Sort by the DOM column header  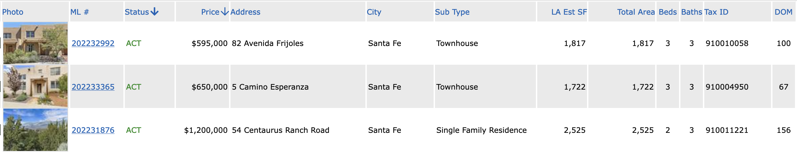[783, 12]
